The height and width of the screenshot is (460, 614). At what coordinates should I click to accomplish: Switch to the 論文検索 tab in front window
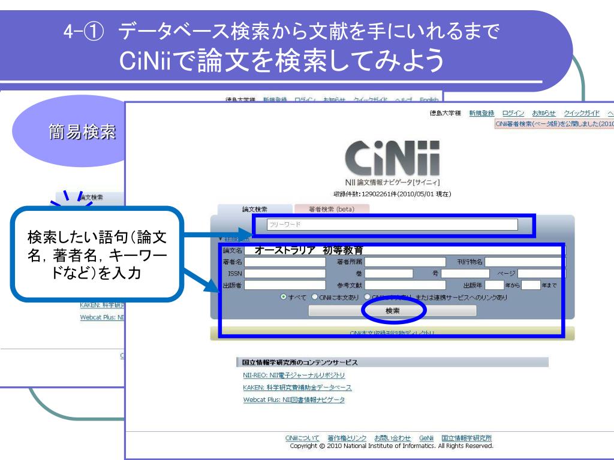(x=254, y=209)
